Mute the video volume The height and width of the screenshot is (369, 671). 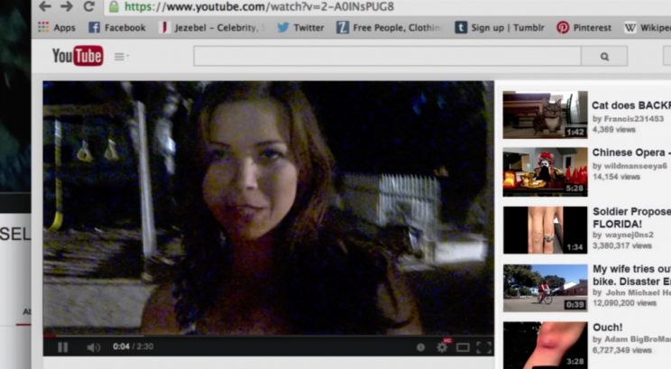click(x=93, y=346)
